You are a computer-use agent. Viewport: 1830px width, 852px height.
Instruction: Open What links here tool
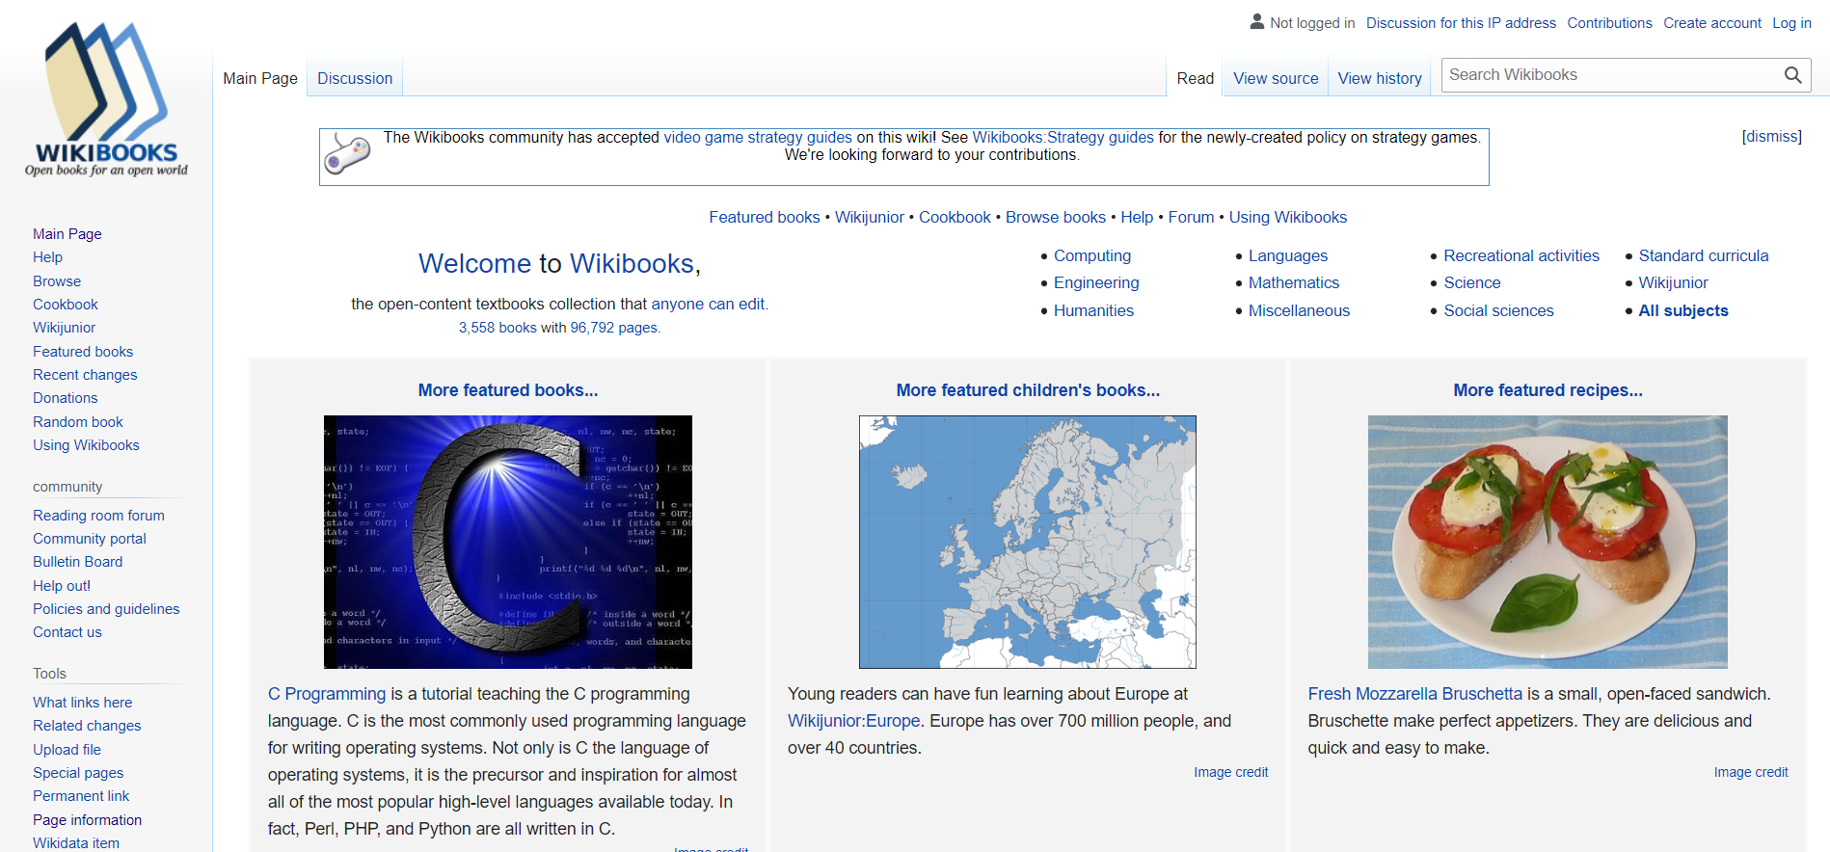(83, 703)
